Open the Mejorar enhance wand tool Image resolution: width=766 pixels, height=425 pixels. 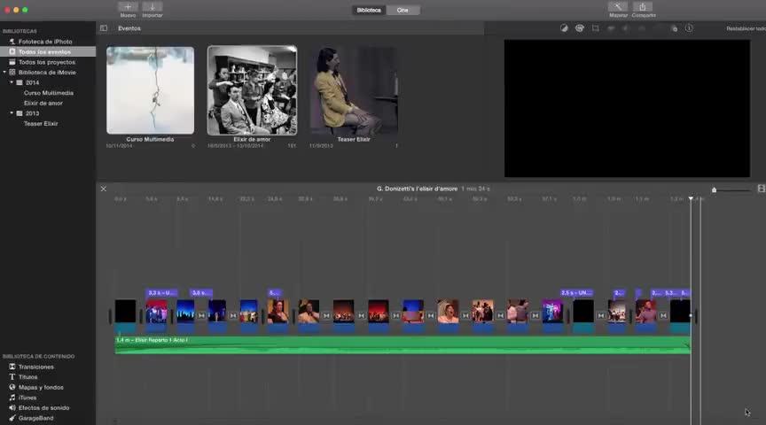click(618, 7)
